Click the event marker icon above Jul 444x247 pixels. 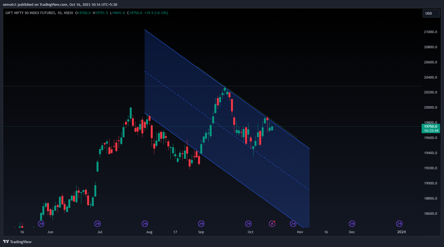coord(97,224)
